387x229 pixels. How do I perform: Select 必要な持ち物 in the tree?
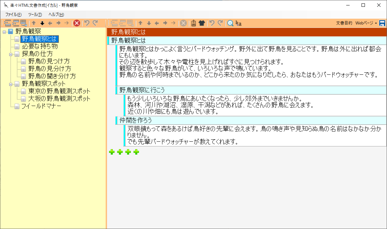pos(39,46)
